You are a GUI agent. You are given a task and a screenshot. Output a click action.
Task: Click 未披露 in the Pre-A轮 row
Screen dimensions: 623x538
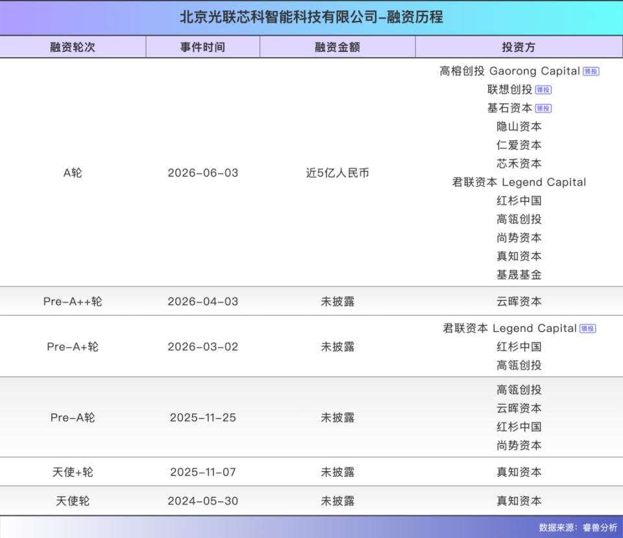(337, 417)
